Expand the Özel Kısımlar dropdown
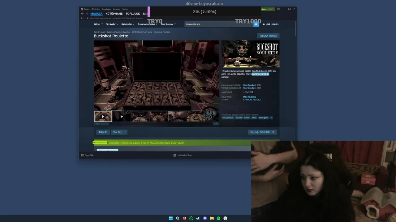396x222 pixels. (168, 24)
